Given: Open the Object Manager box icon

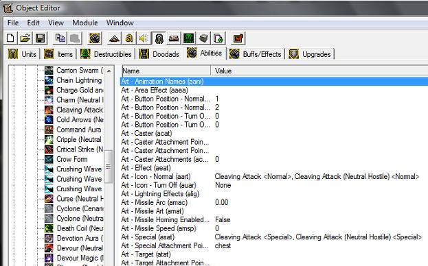Looking at the screenshot, I should (203, 38).
